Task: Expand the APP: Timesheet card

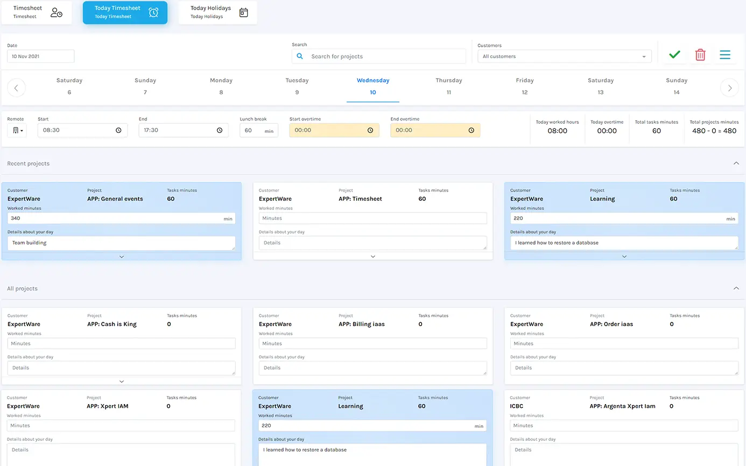Action: point(373,257)
